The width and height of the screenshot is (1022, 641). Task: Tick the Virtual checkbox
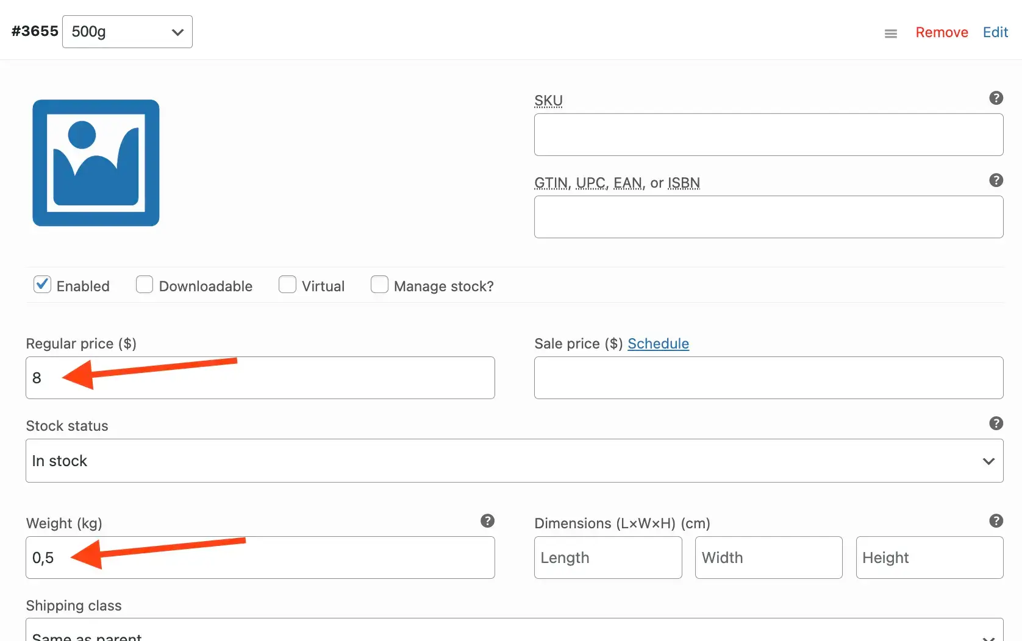(287, 285)
